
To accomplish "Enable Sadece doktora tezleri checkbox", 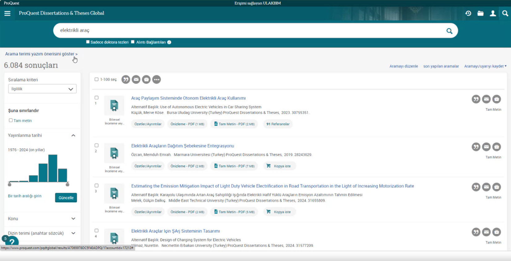I will tap(88, 42).
